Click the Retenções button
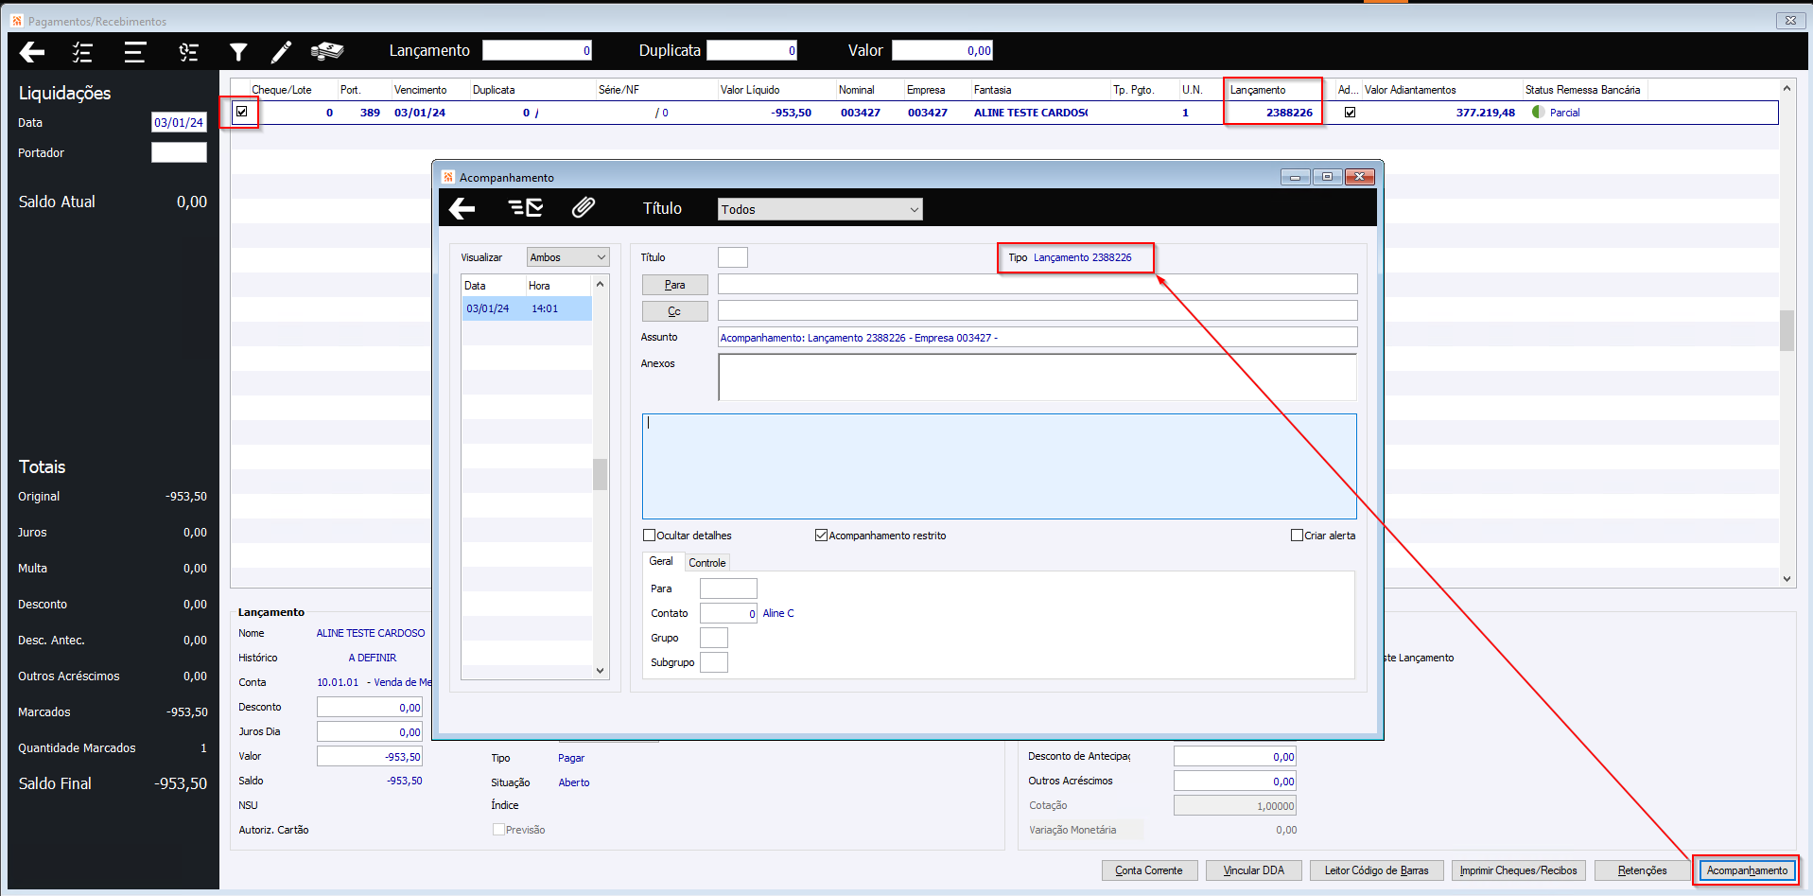The width and height of the screenshot is (1813, 896). pyautogui.click(x=1642, y=870)
